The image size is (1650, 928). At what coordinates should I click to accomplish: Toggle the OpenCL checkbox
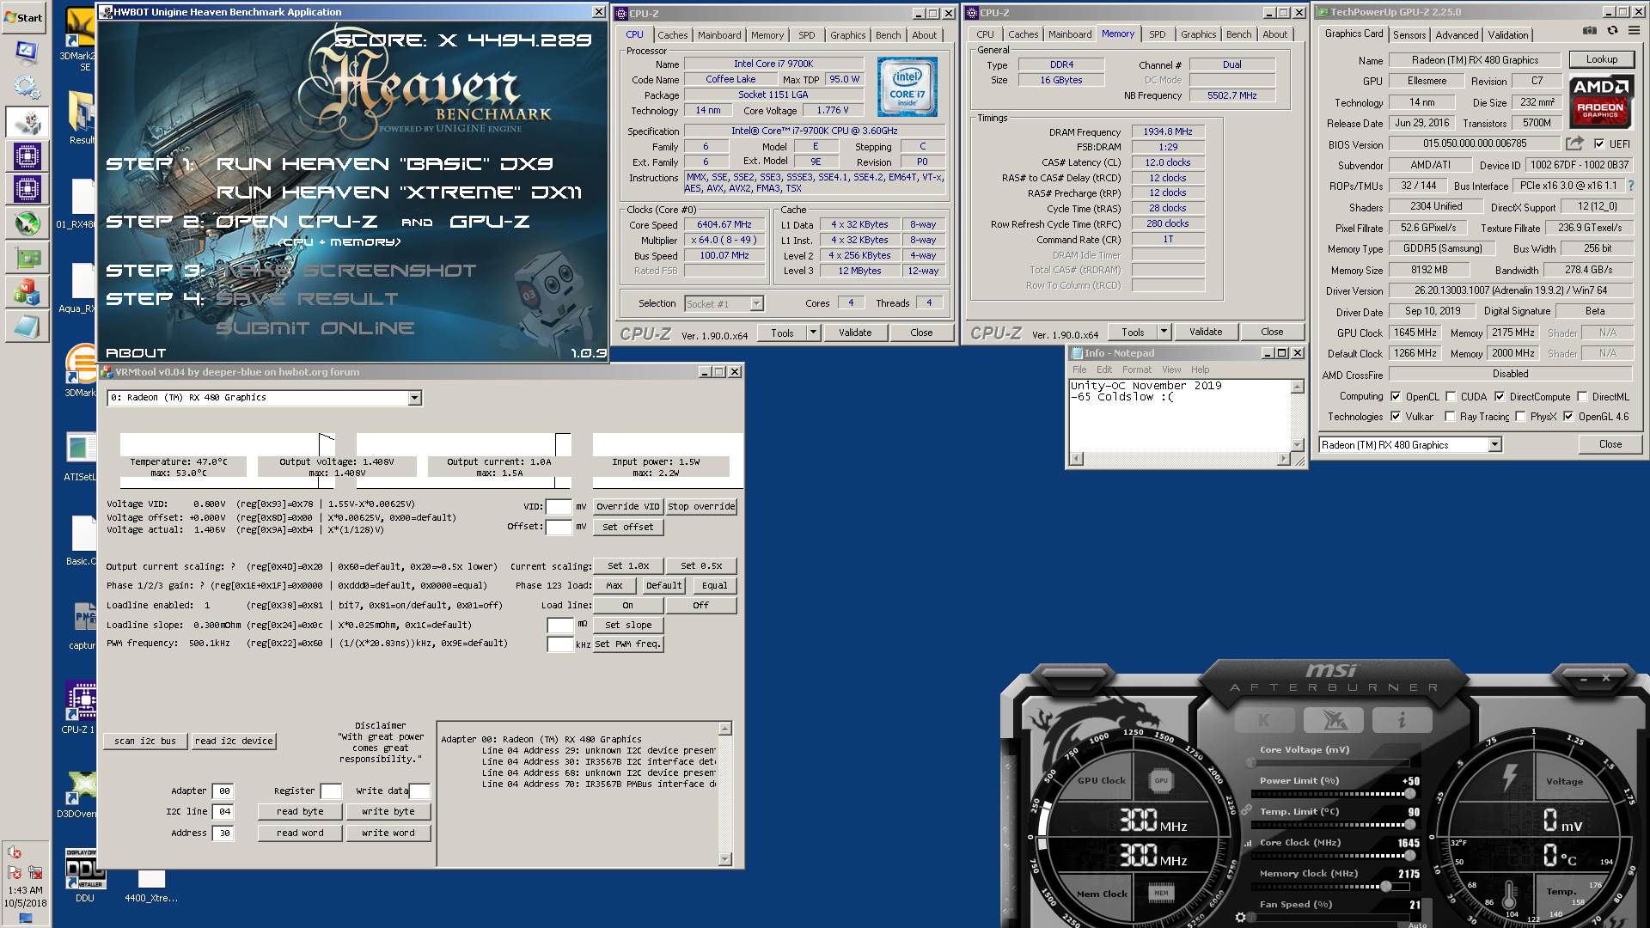1395,397
